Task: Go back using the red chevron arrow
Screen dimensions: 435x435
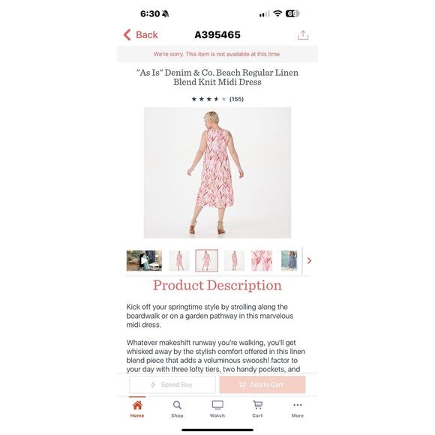Action: tap(127, 35)
